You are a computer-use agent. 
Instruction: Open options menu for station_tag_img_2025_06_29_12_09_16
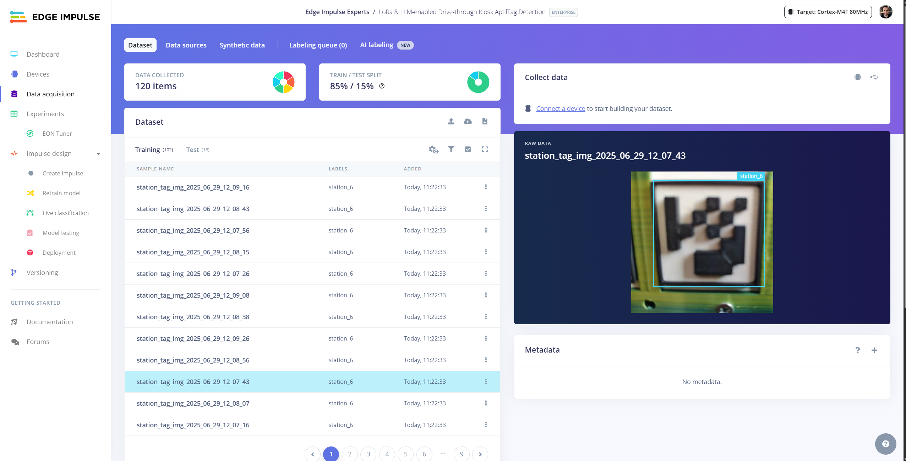click(x=486, y=187)
